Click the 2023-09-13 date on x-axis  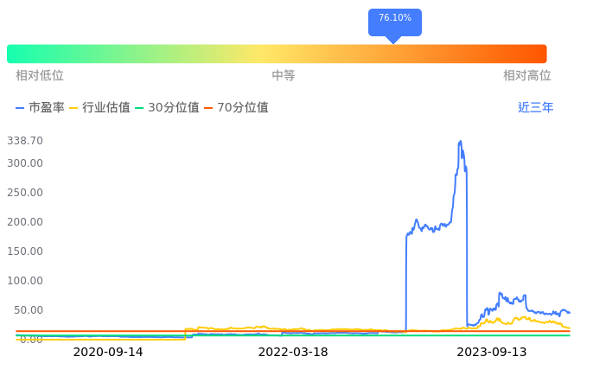coord(492,353)
